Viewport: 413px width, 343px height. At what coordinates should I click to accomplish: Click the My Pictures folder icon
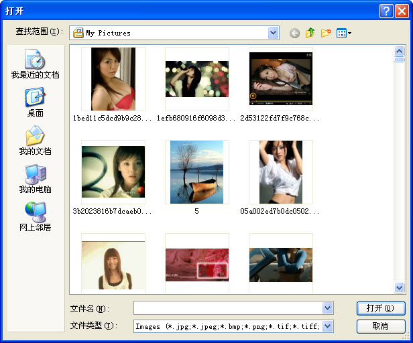coord(78,33)
